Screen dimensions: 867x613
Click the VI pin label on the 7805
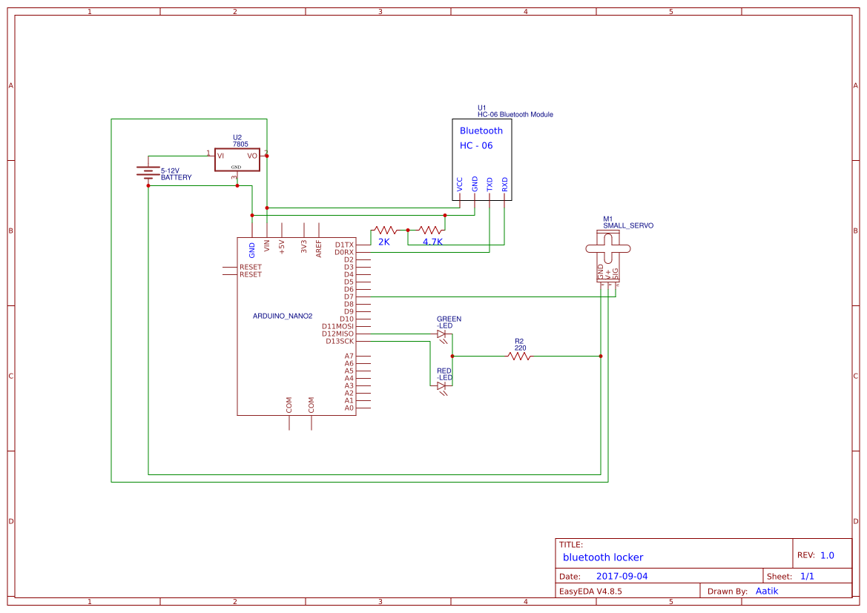tap(220, 156)
